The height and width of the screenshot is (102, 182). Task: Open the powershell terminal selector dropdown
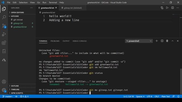pos(139,41)
